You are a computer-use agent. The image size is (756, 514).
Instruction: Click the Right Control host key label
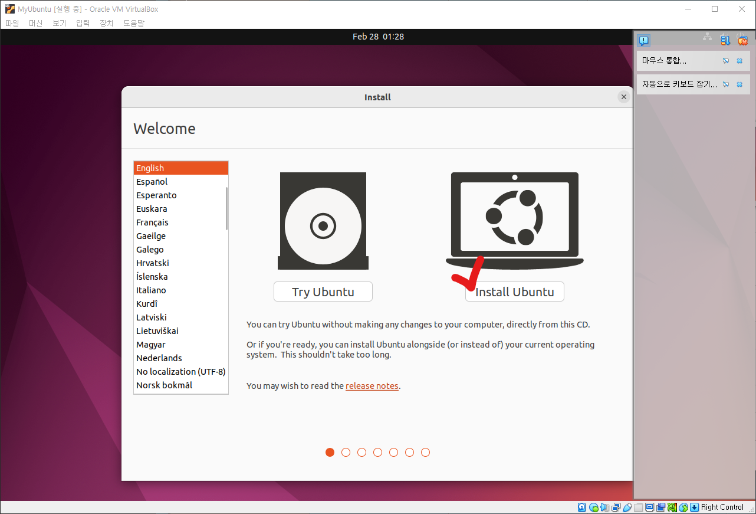[x=722, y=507]
